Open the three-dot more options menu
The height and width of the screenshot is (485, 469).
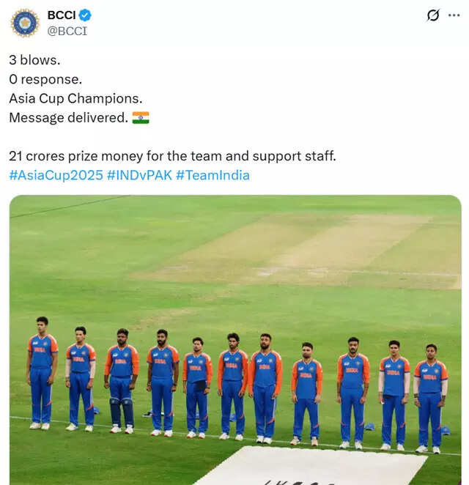(454, 15)
